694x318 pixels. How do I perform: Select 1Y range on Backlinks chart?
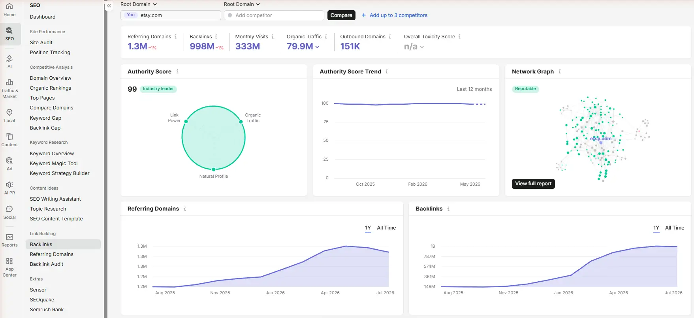(x=656, y=228)
